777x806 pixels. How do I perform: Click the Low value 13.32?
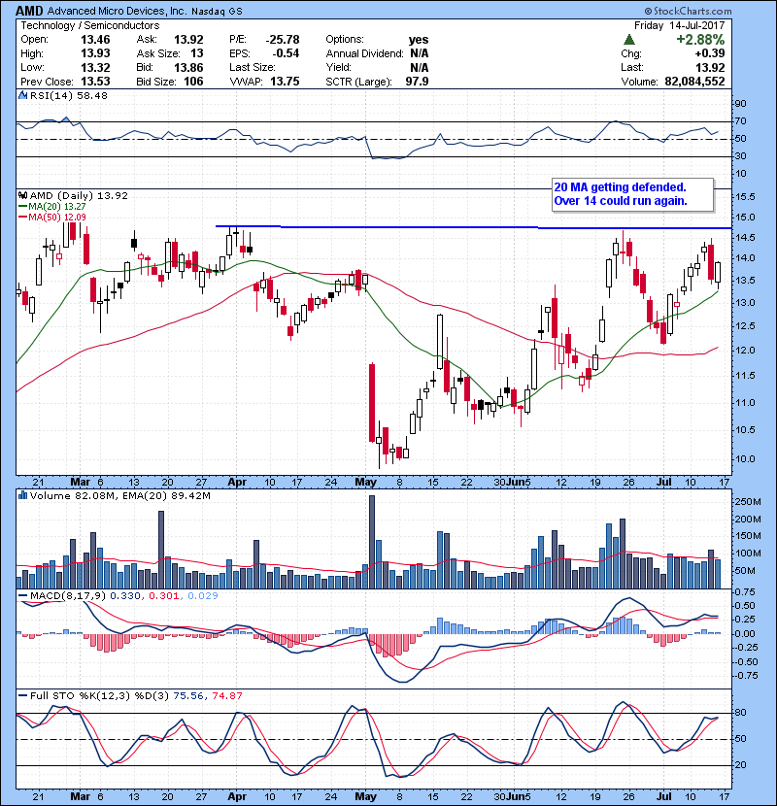click(x=95, y=67)
